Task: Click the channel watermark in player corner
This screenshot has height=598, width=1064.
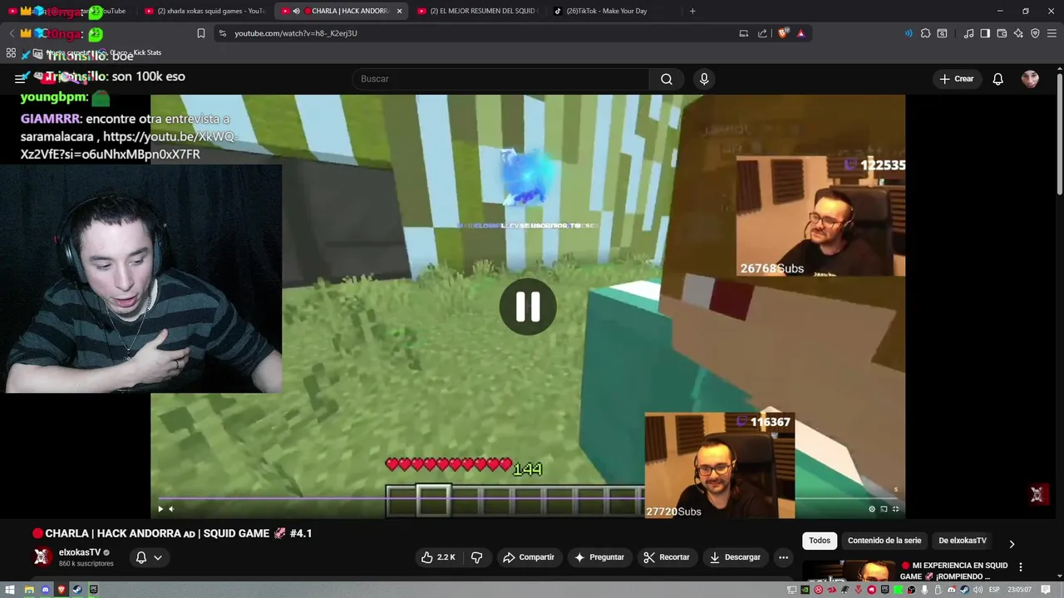Action: [1037, 494]
